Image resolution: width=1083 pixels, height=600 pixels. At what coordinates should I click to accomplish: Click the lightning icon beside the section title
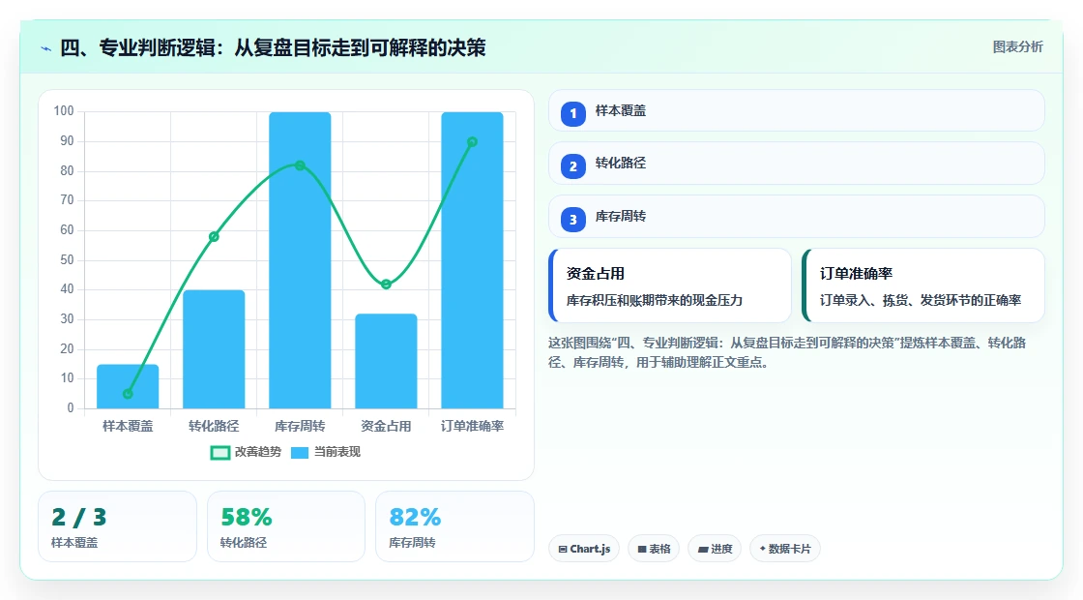click(x=46, y=48)
